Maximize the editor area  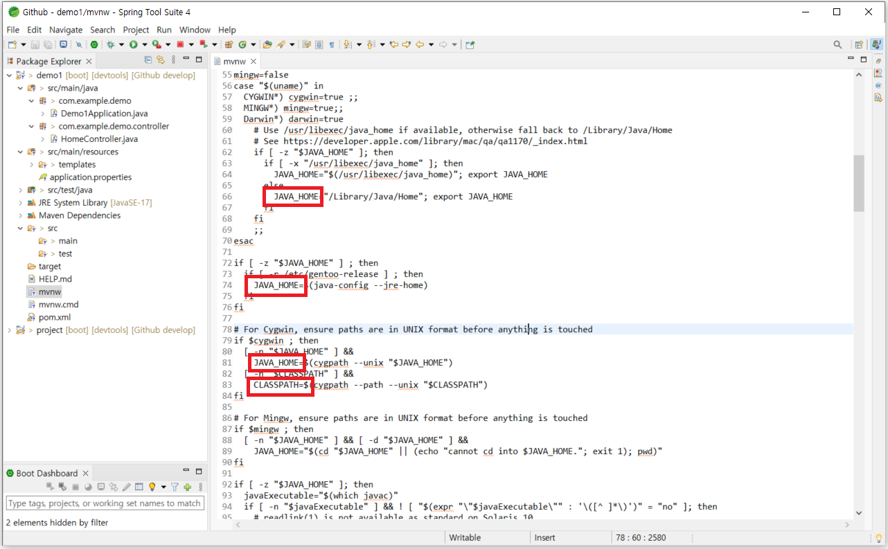click(x=864, y=60)
